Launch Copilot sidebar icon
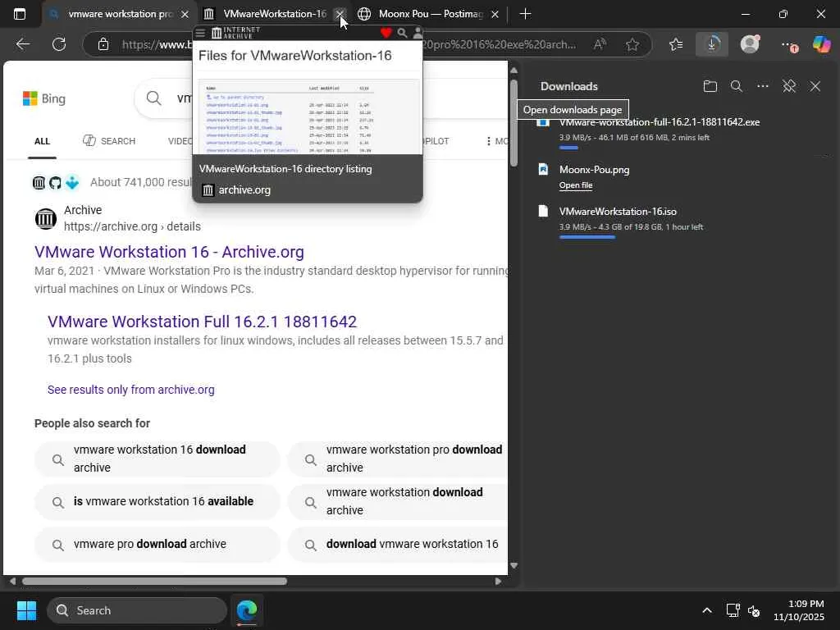Viewport: 840px width, 630px height. pyautogui.click(x=821, y=44)
